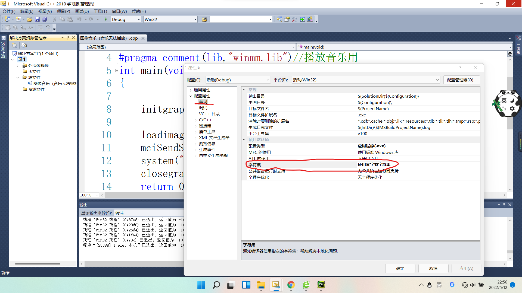
Task: Click the Save toolbar icon
Action: pos(37,19)
